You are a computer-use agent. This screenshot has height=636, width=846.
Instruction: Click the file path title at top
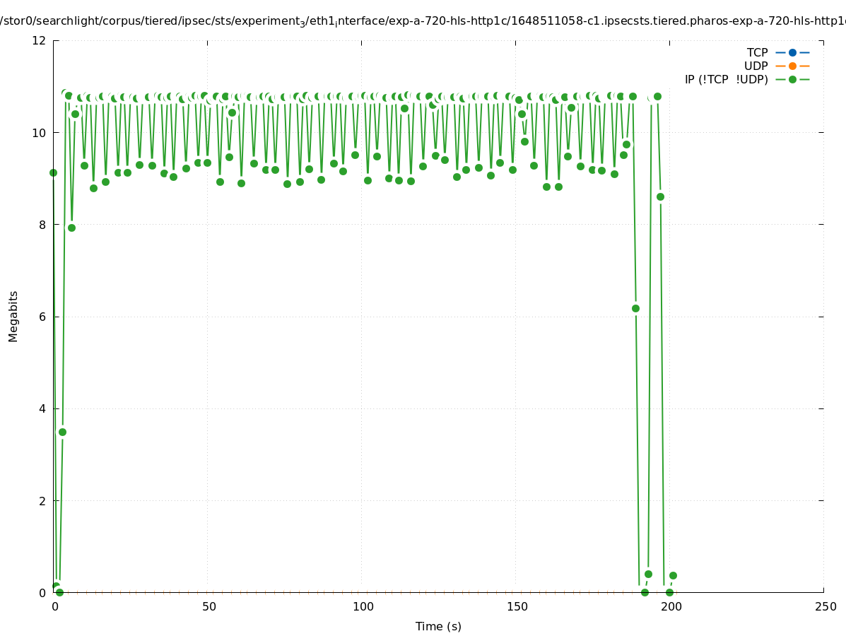tap(423, 21)
